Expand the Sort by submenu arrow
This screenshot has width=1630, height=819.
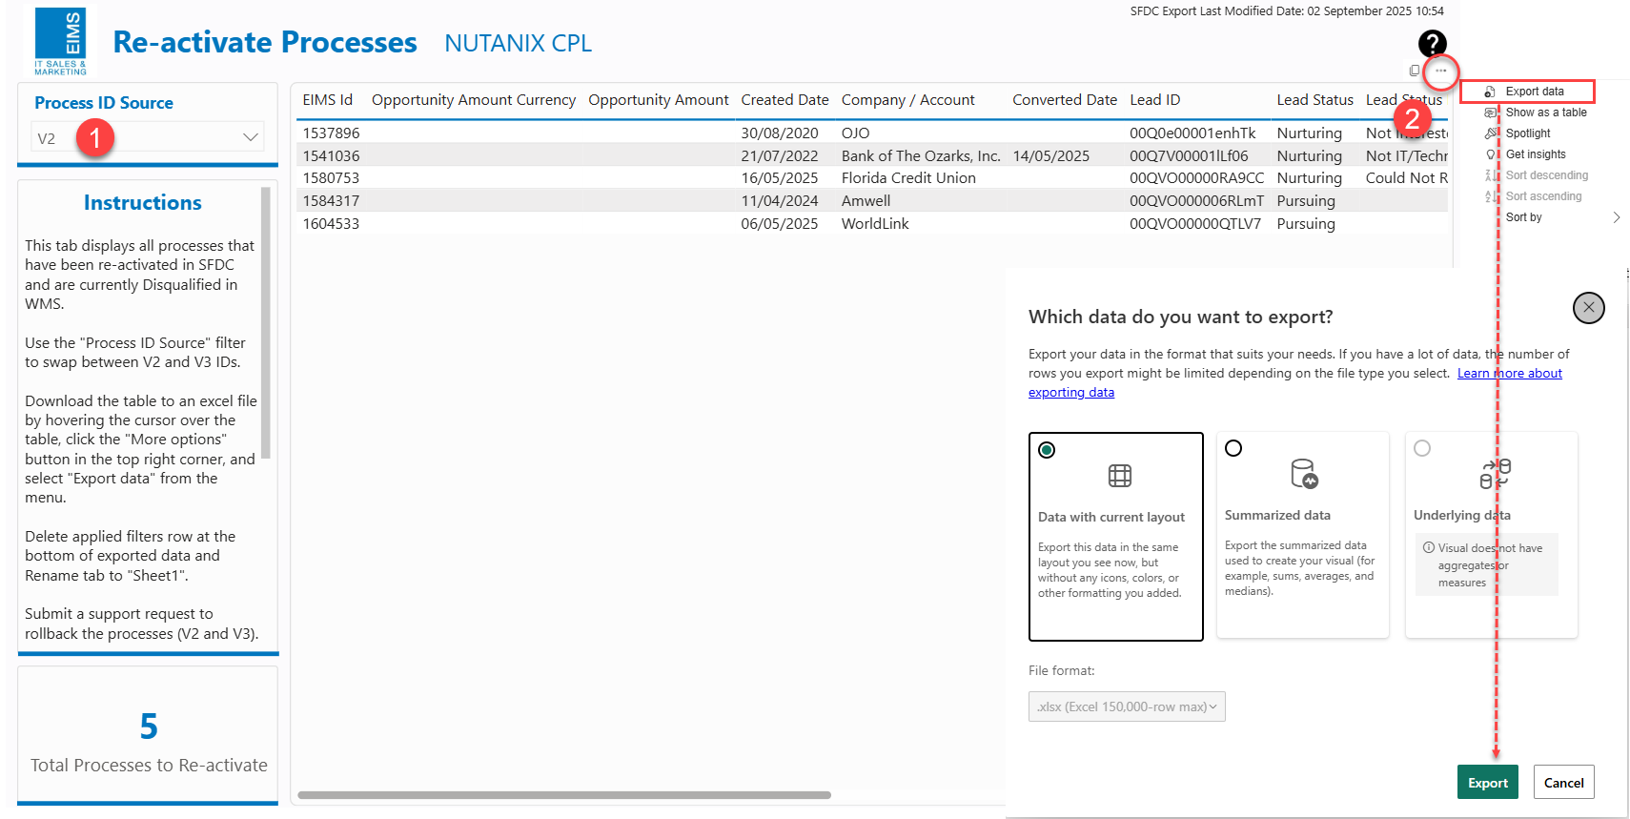[x=1616, y=217]
